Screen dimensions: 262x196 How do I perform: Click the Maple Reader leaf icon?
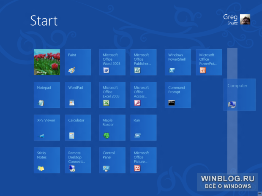point(106,135)
